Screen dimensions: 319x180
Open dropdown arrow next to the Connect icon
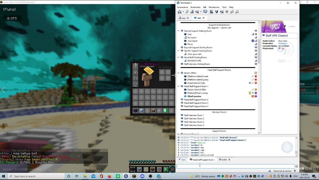point(183,12)
